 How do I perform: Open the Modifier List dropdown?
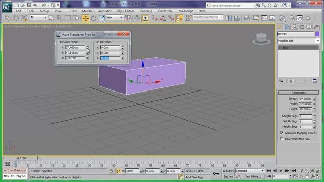(299, 41)
